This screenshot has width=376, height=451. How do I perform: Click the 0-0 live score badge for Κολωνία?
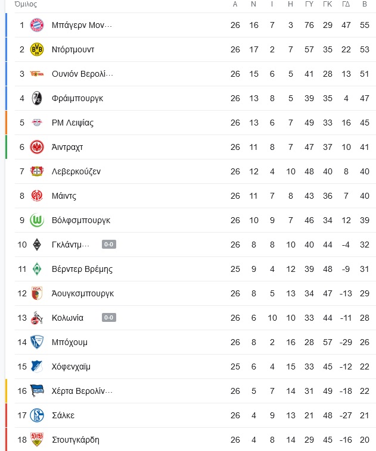(109, 318)
